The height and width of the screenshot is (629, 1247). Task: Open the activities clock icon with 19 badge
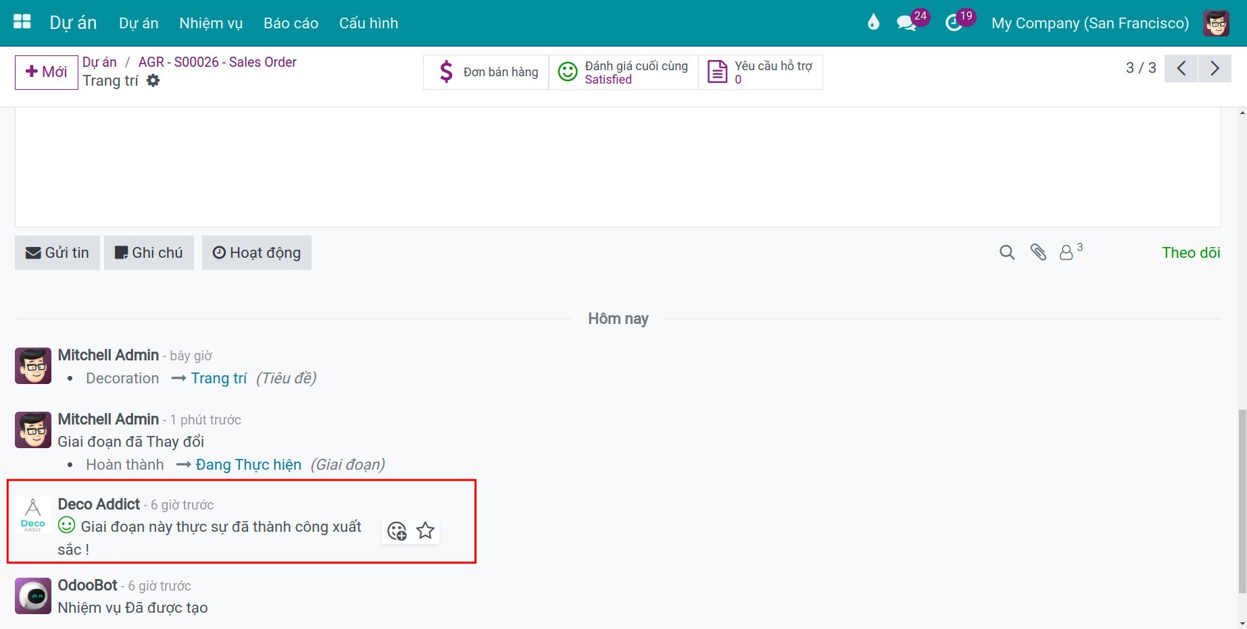pos(954,23)
